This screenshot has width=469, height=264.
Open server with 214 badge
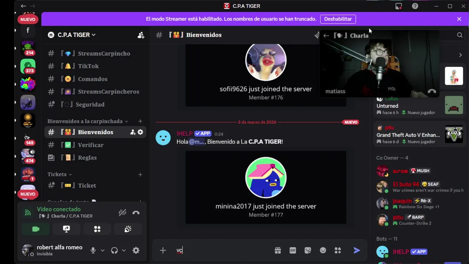[x=28, y=48]
